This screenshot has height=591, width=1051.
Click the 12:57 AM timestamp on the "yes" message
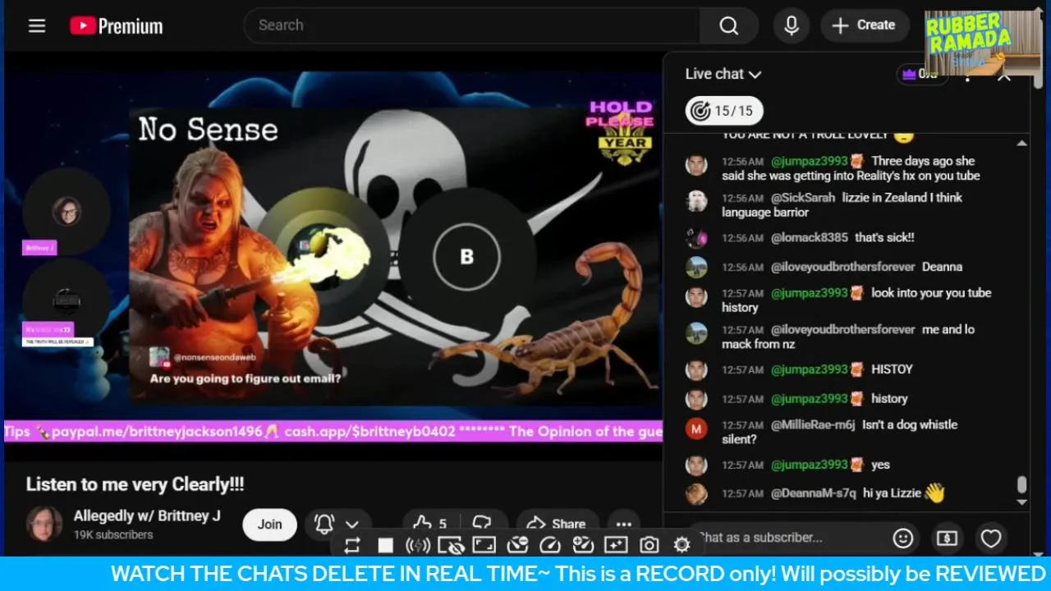point(742,465)
